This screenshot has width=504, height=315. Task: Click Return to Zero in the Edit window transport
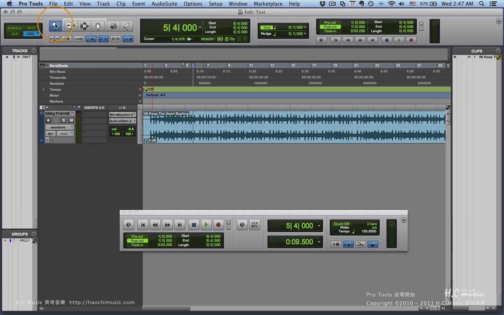pyautogui.click(x=336, y=40)
